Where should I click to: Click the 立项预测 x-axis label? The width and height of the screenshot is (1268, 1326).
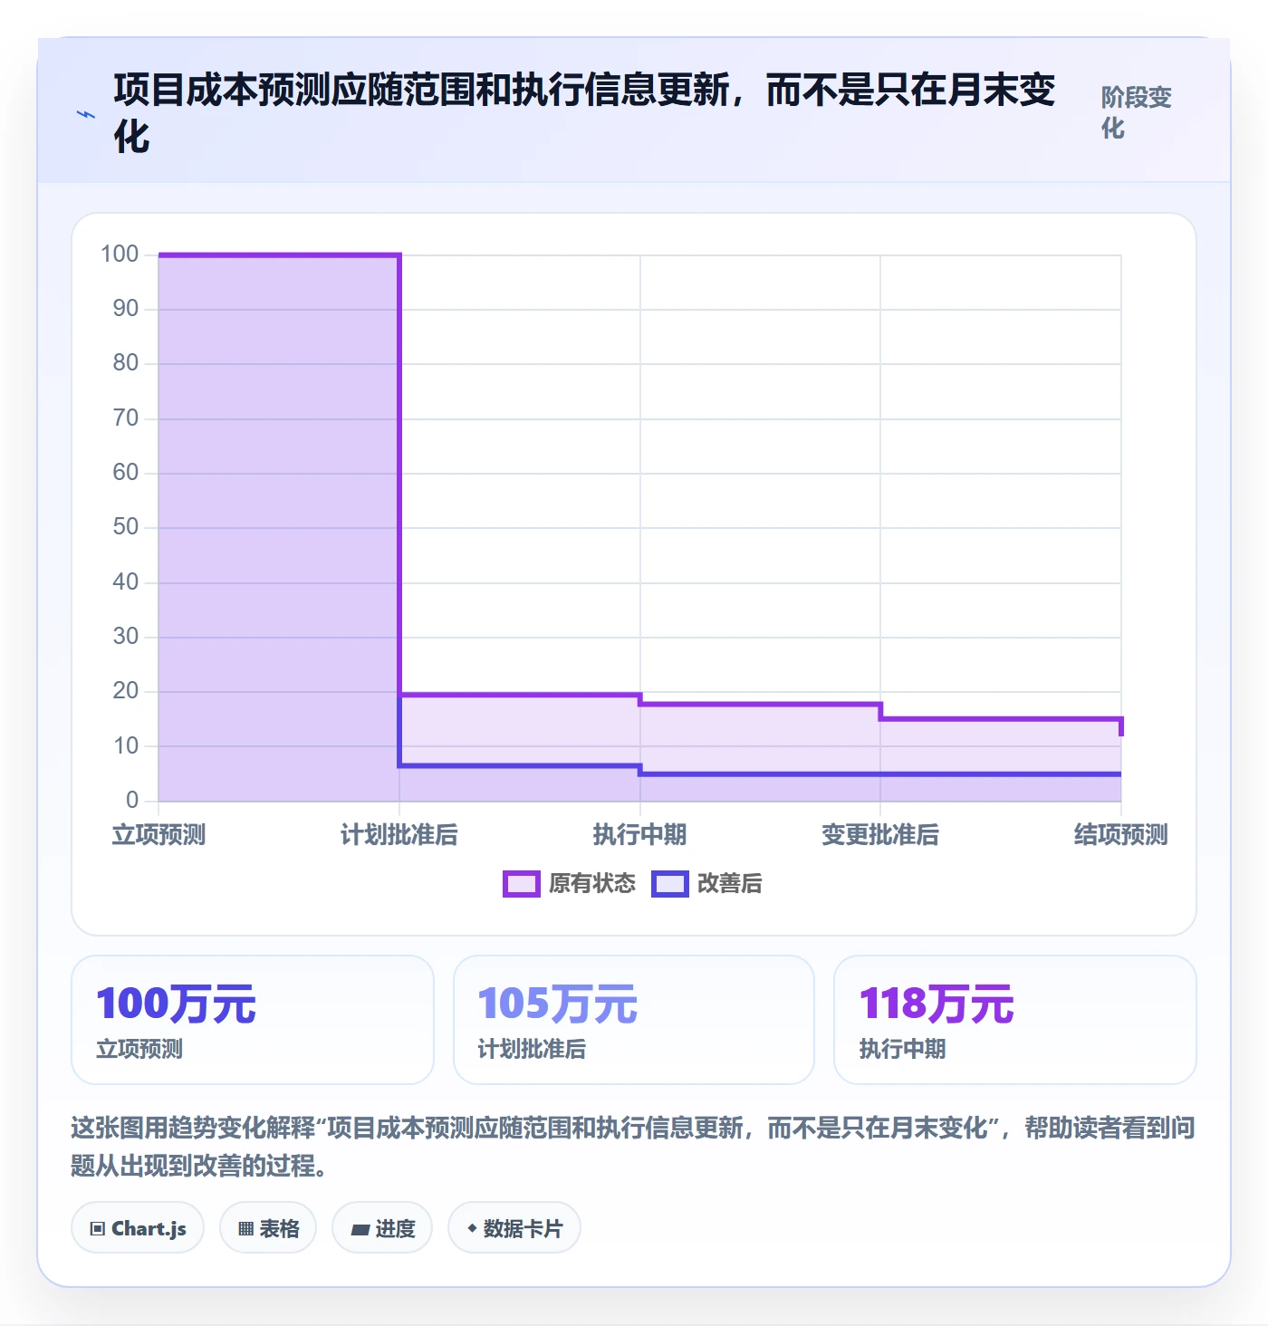pyautogui.click(x=158, y=835)
